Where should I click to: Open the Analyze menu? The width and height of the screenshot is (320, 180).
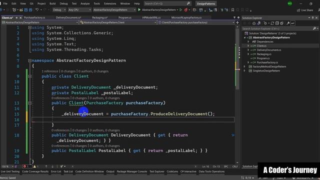tap(85, 3)
